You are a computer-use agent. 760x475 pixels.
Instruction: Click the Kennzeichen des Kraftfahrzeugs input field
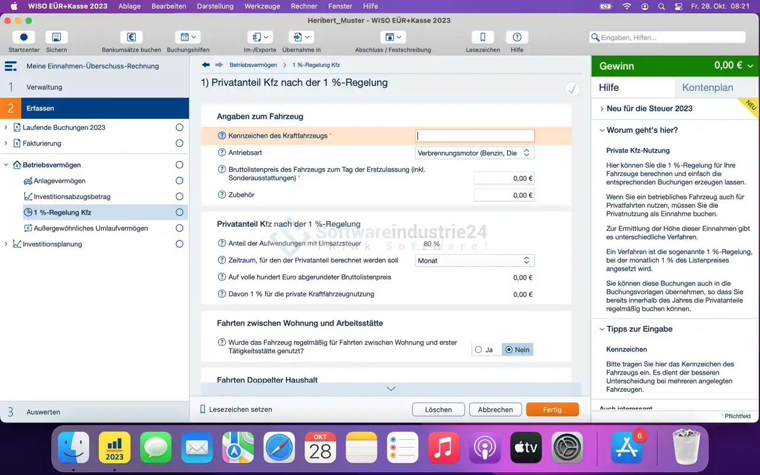pos(475,136)
